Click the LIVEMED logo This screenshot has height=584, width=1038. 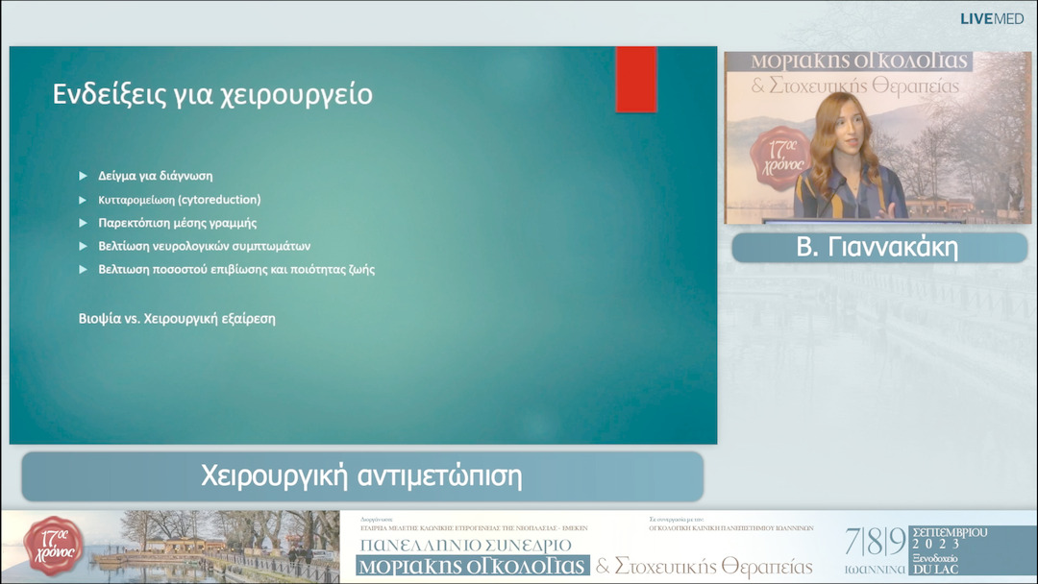pos(992,16)
